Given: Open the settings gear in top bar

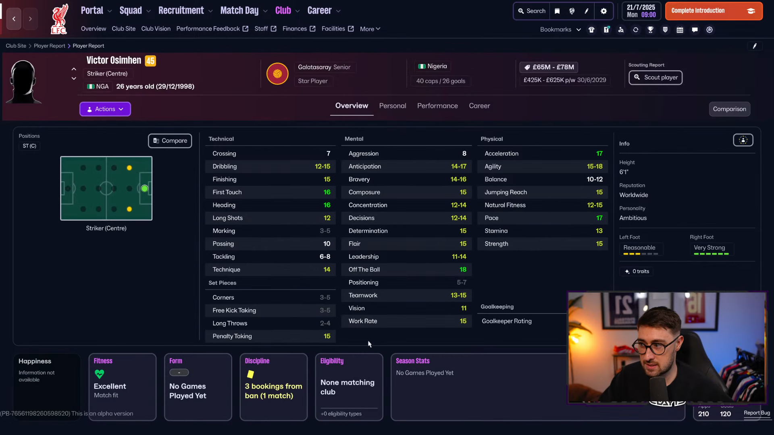Looking at the screenshot, I should (x=603, y=11).
